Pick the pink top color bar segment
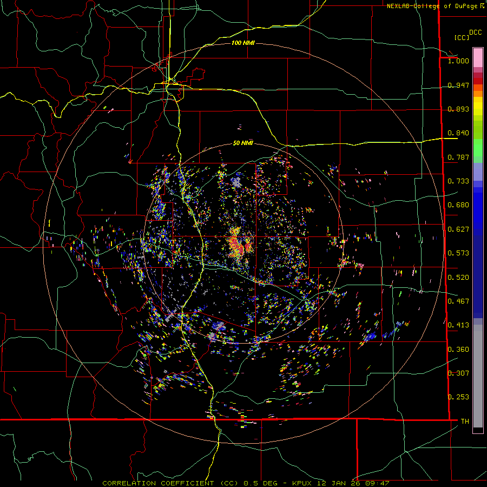 coord(478,57)
